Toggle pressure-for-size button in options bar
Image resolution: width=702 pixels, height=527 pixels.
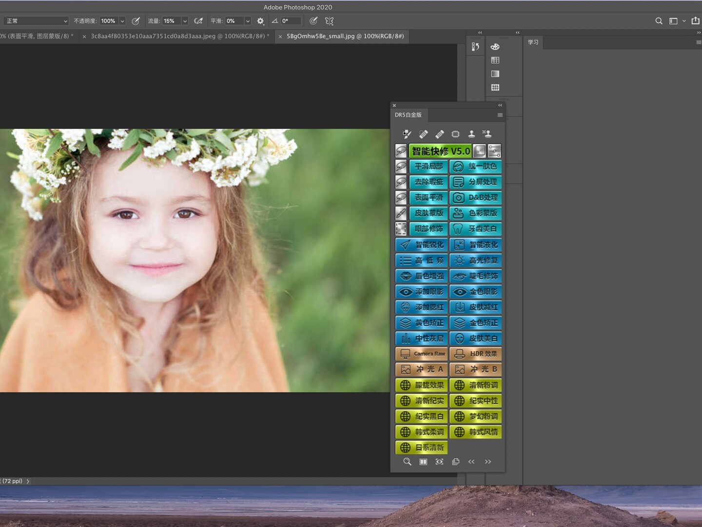click(313, 20)
